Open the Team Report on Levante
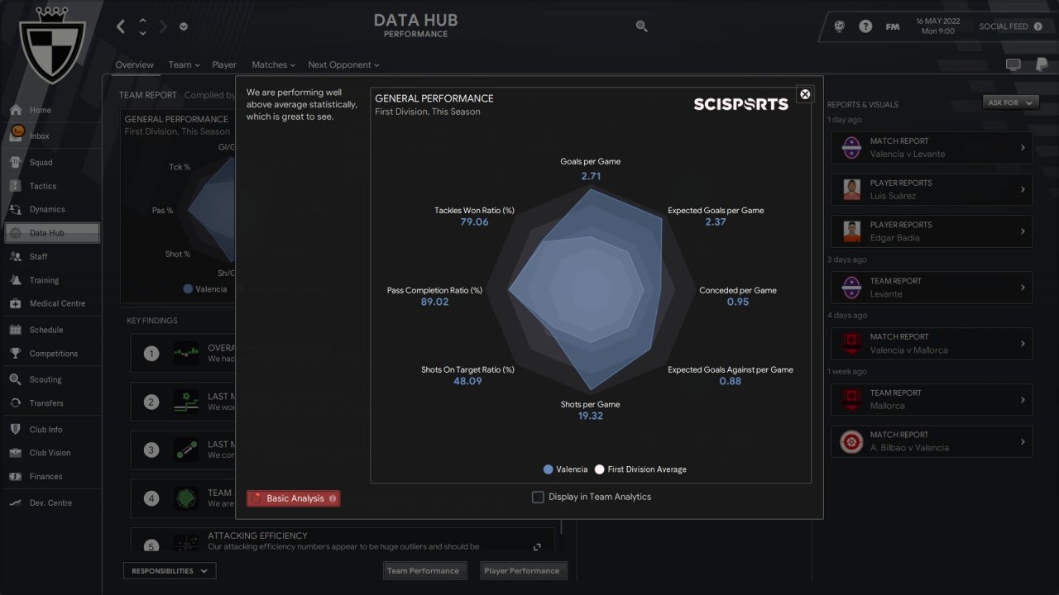 click(932, 288)
